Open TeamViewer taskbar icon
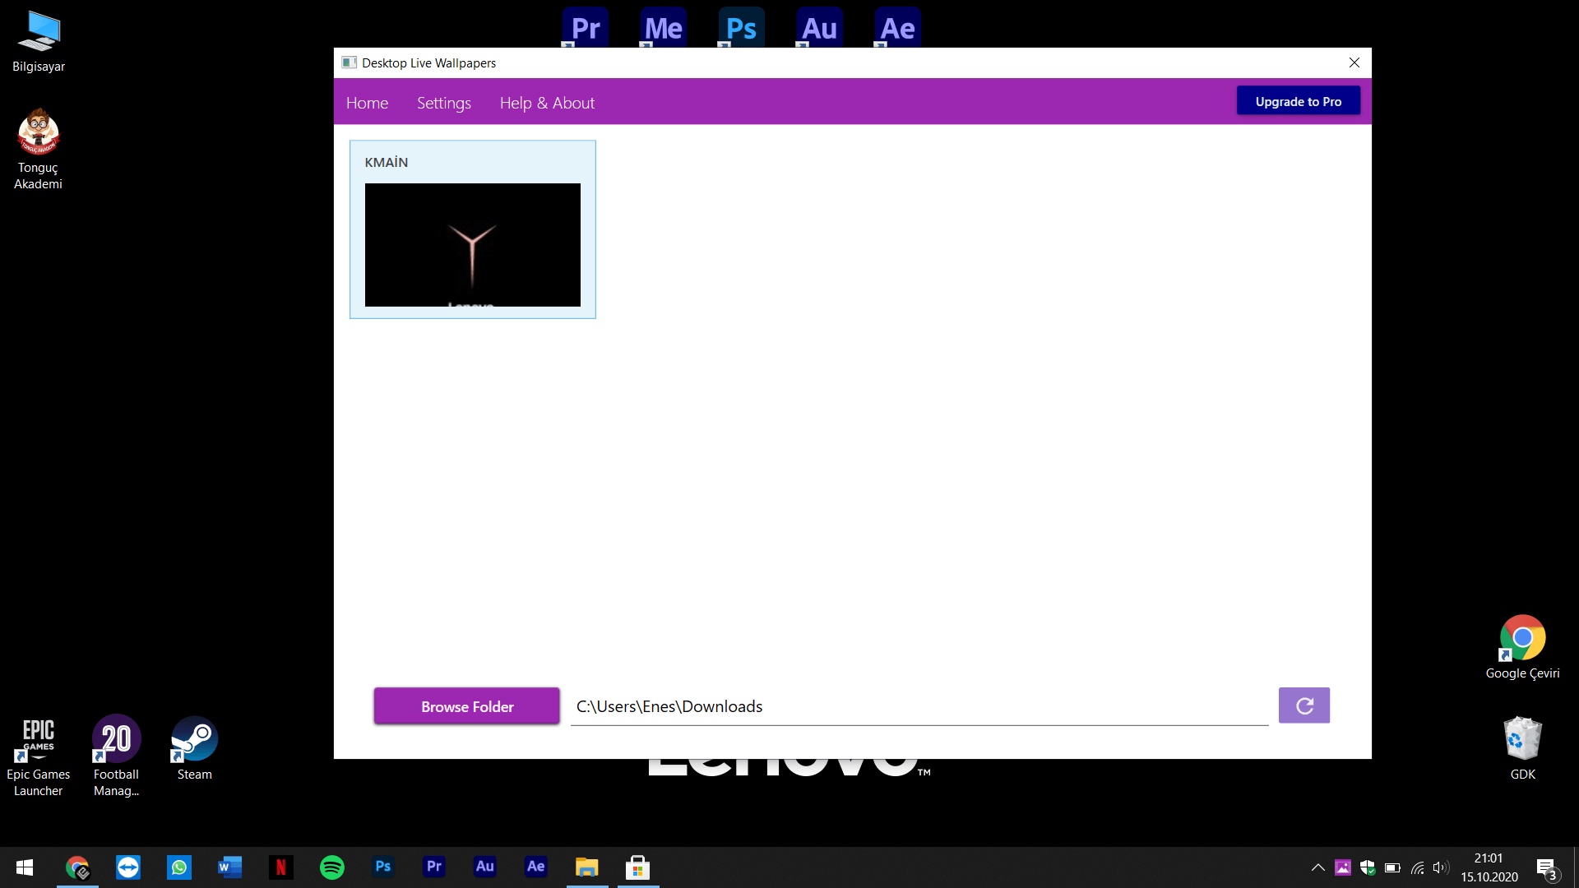 128,867
